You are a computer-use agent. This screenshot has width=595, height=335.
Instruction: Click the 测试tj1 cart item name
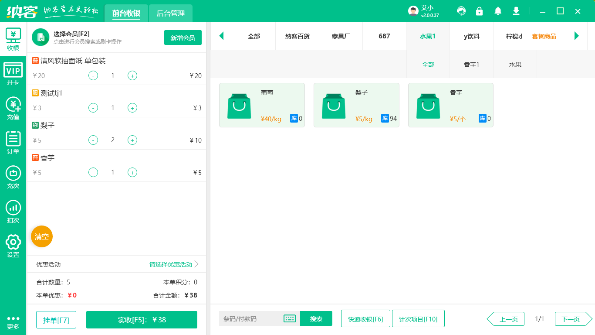(x=51, y=93)
